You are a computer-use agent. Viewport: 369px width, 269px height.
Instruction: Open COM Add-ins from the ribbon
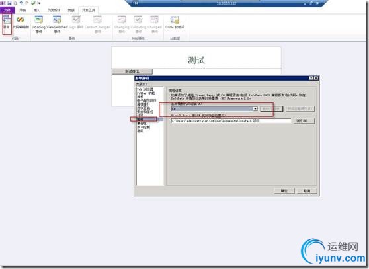175,23
